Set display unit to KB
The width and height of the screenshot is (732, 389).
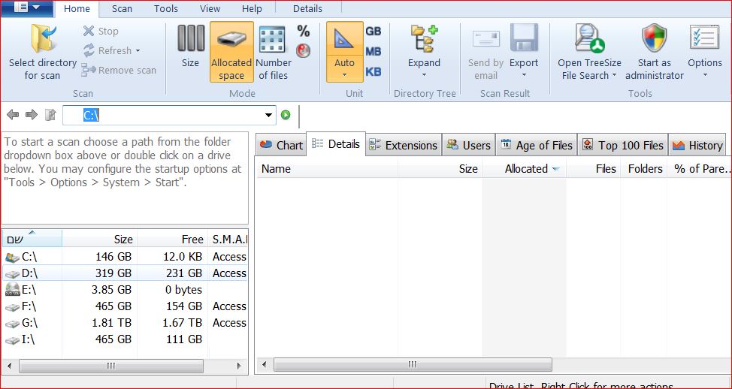coord(373,72)
